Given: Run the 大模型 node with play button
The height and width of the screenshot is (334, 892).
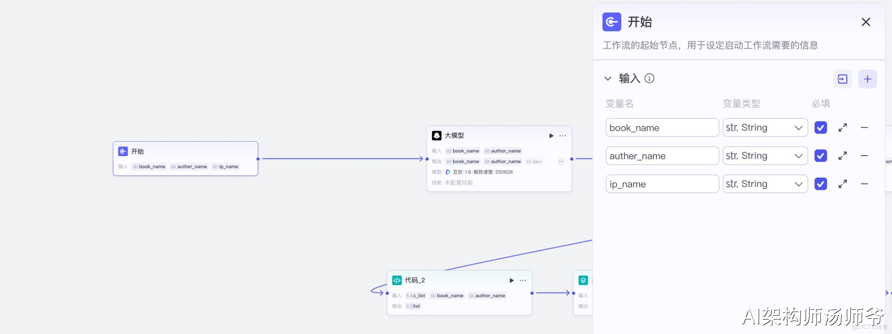Looking at the screenshot, I should point(551,136).
